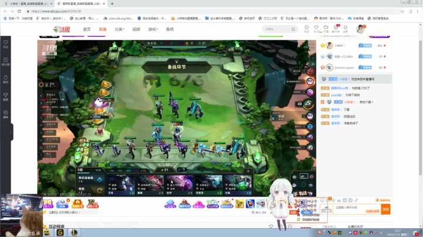Toggle the 屏蔽特效 block-effects option

pyautogui.click(x=383, y=201)
